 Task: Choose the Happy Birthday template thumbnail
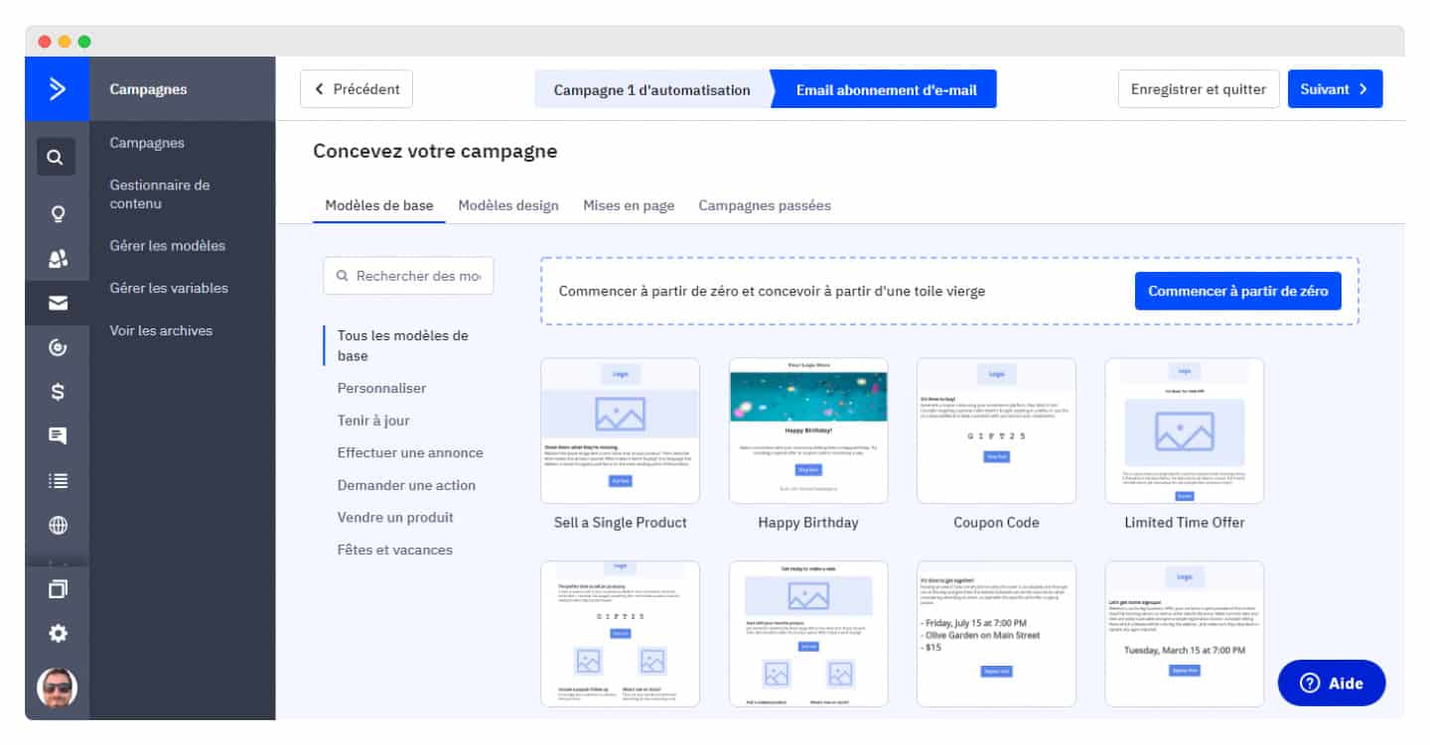[808, 431]
